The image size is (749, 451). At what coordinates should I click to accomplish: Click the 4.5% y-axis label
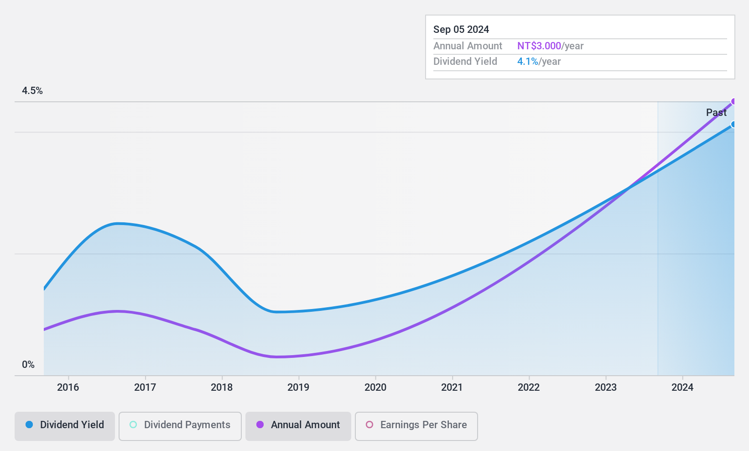[32, 91]
